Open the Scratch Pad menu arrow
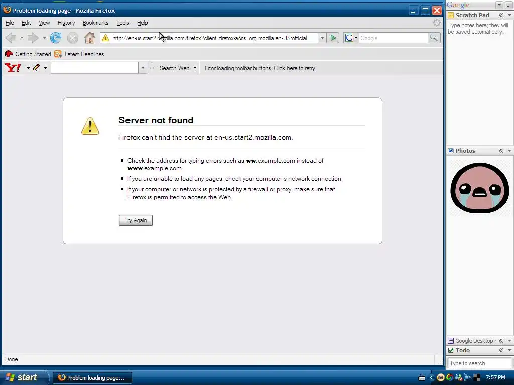The width and height of the screenshot is (514, 385). [509, 15]
